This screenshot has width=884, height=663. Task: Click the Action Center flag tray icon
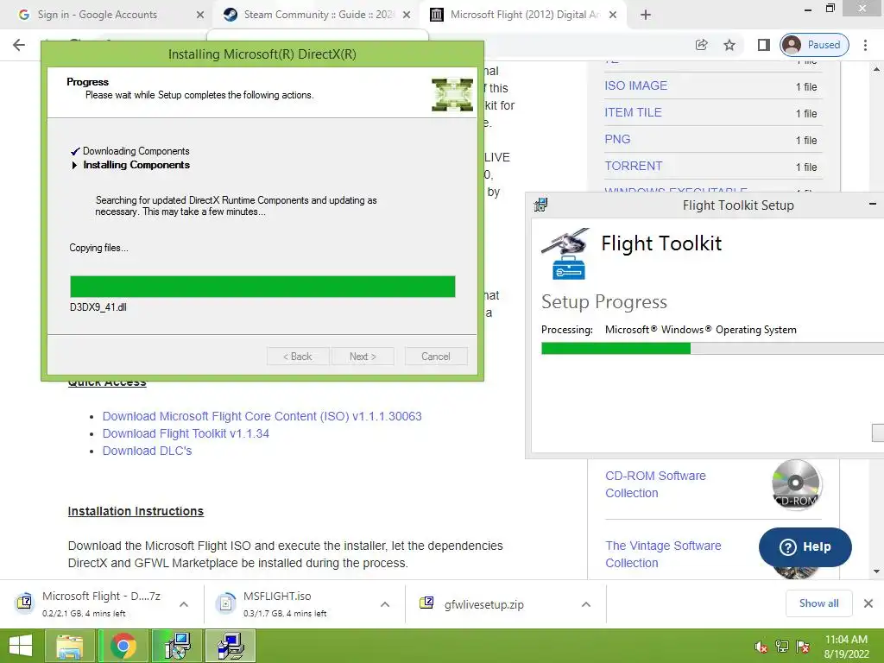[x=803, y=647]
